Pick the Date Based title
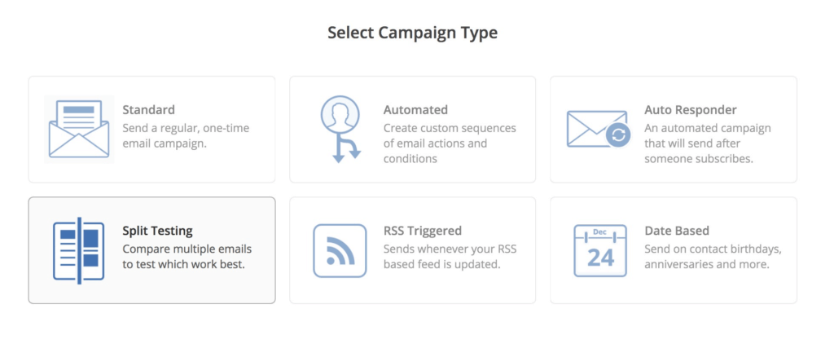The width and height of the screenshot is (834, 344). coord(676,231)
